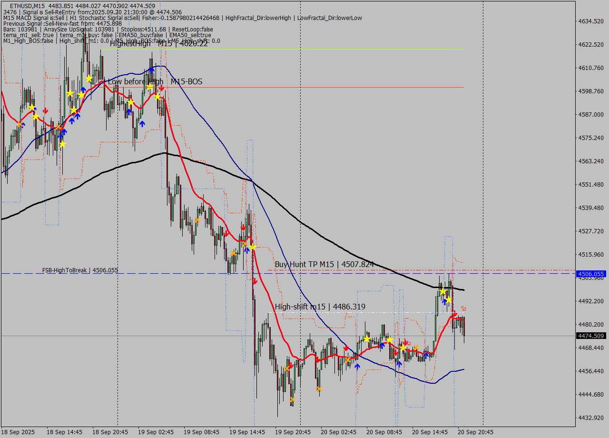Click the 20 Sep 20:45 time axis label

point(475,432)
